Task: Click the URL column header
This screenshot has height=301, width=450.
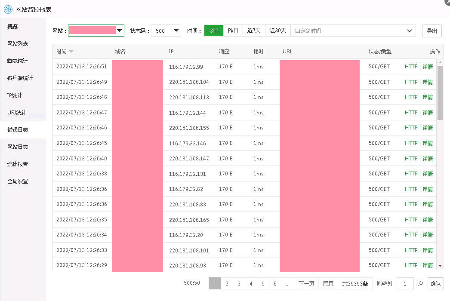Action: [x=287, y=52]
